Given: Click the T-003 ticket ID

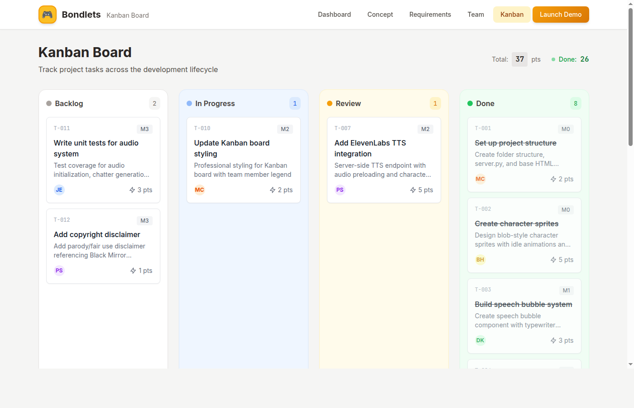Looking at the screenshot, I should pyautogui.click(x=483, y=290).
